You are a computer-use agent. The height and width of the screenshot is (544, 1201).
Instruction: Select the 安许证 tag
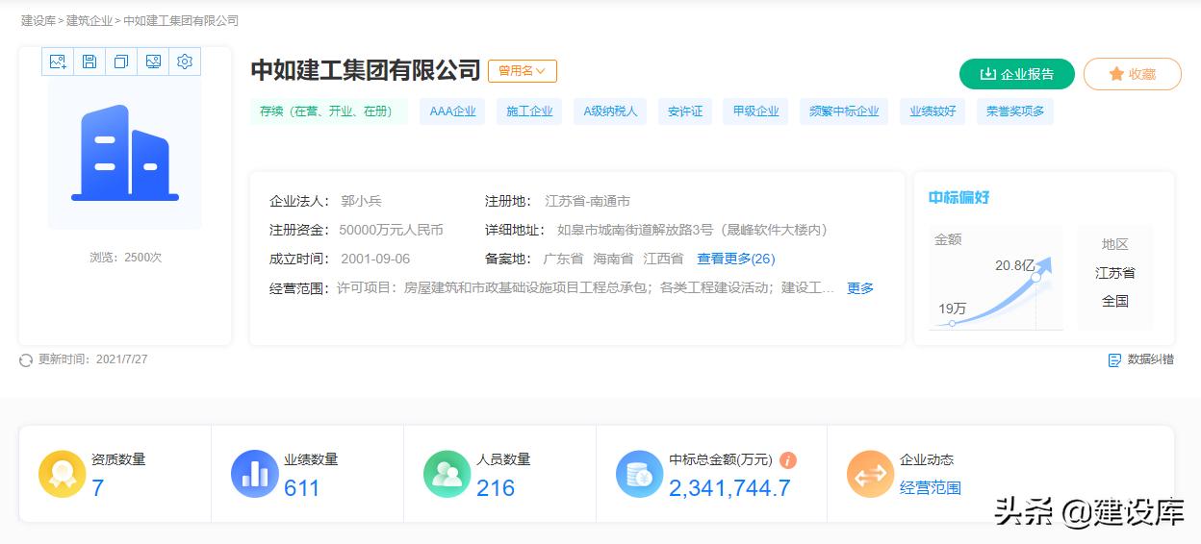coord(685,111)
